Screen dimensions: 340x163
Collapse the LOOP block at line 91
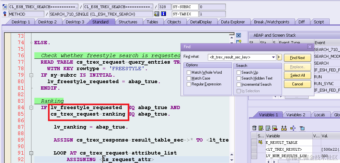[x=31, y=153]
